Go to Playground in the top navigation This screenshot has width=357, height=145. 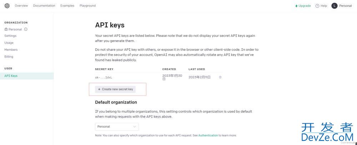(x=88, y=6)
